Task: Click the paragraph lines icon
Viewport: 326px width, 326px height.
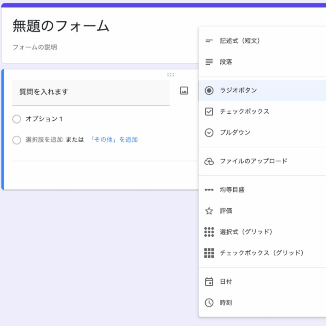Action: (209, 62)
